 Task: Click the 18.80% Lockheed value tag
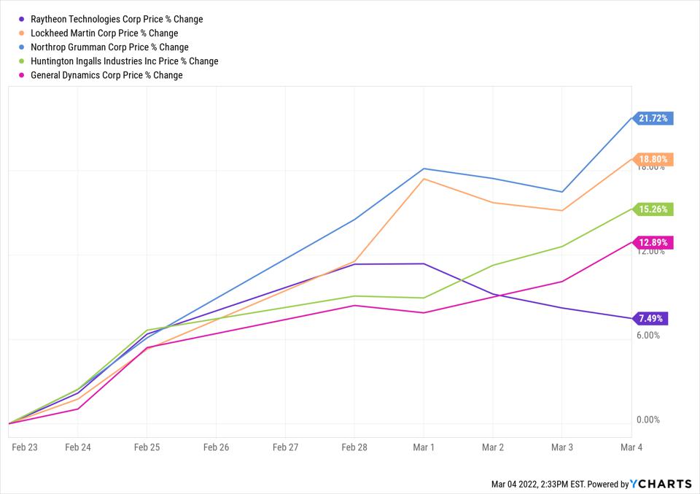653,159
